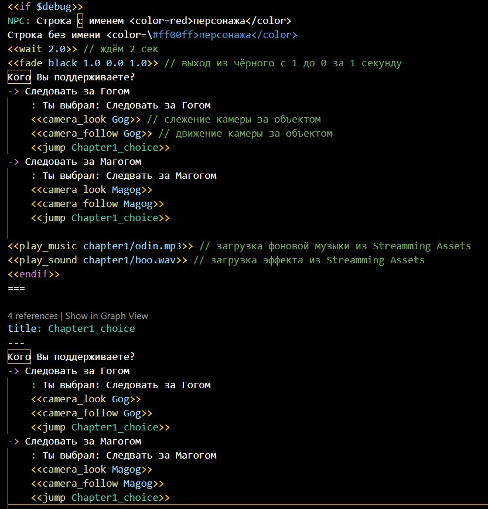Open 'Show in Graph View' code lens
488x509 pixels.
coord(107,316)
